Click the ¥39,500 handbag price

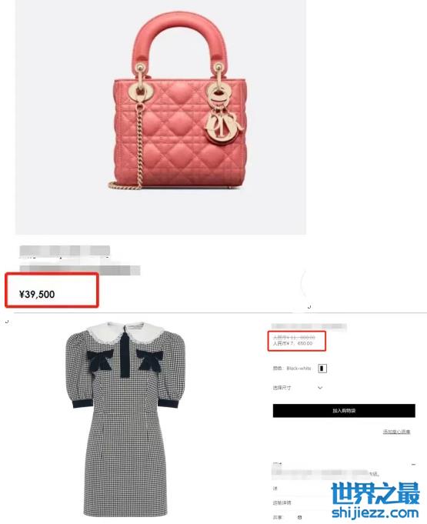37,295
